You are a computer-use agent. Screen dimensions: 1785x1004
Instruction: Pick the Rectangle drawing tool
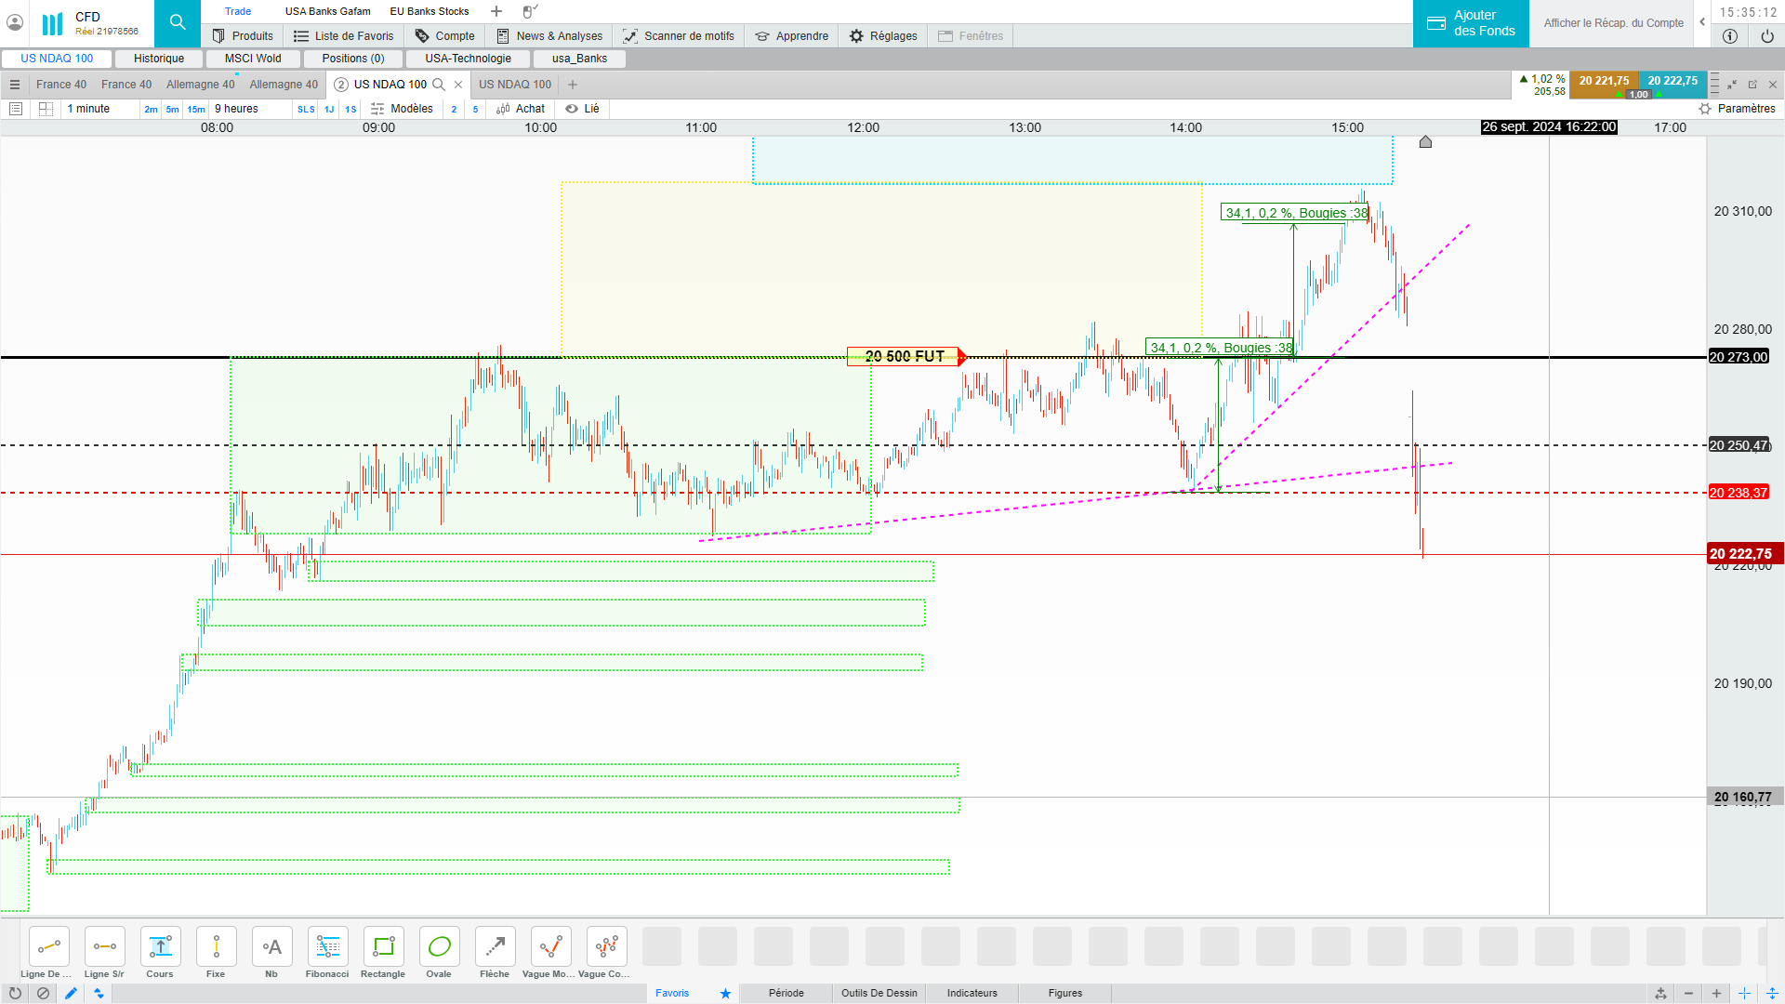point(383,947)
